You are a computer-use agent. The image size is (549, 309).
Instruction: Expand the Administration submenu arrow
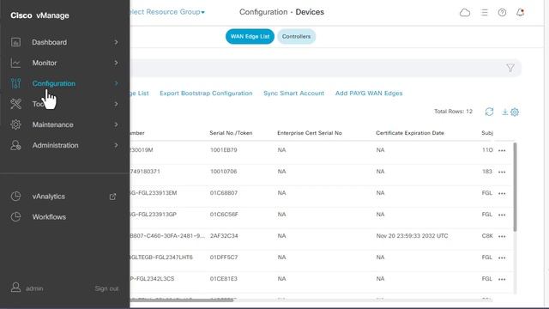click(116, 145)
